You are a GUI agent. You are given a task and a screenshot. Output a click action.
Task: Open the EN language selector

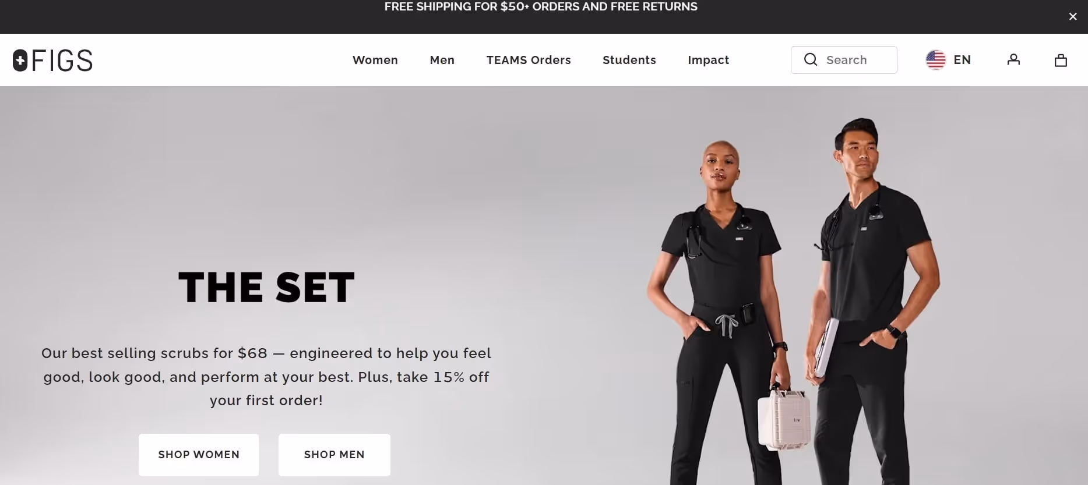(x=962, y=59)
